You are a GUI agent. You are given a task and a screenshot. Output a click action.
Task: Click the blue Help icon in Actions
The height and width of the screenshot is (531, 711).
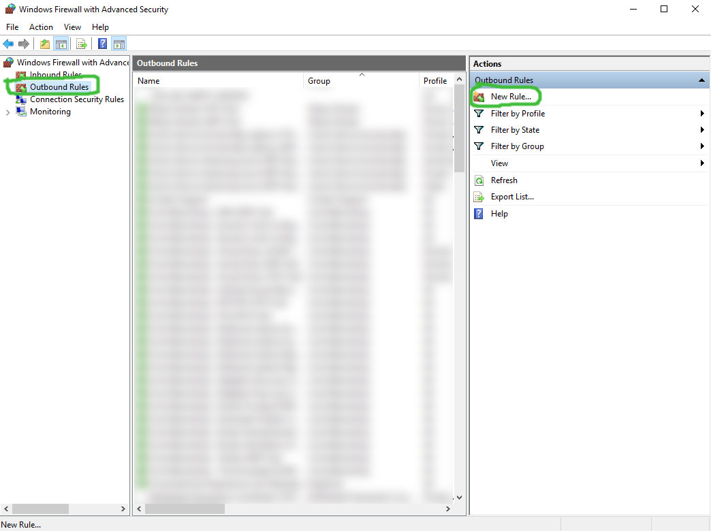click(479, 214)
